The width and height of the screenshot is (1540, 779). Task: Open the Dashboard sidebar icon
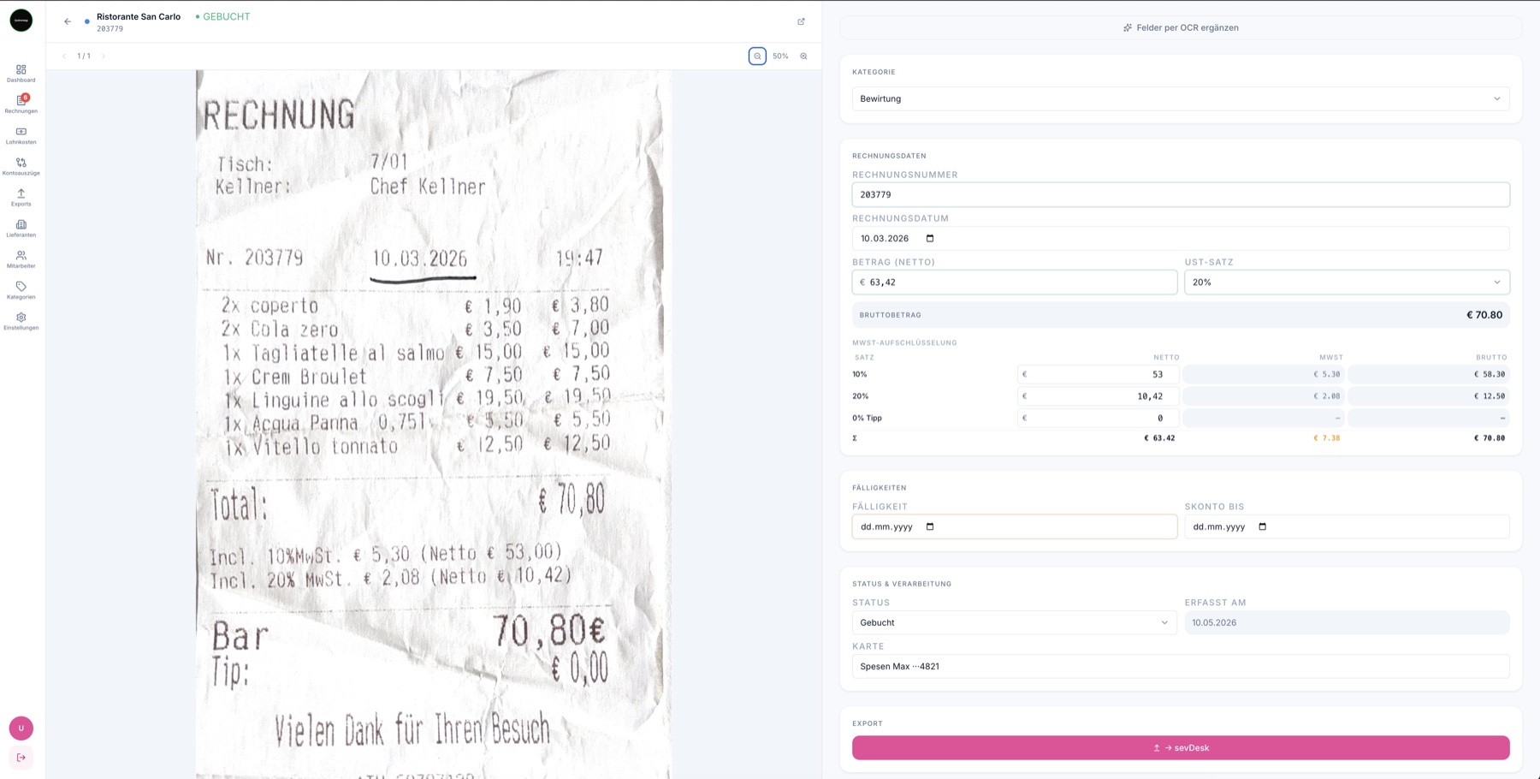point(21,74)
